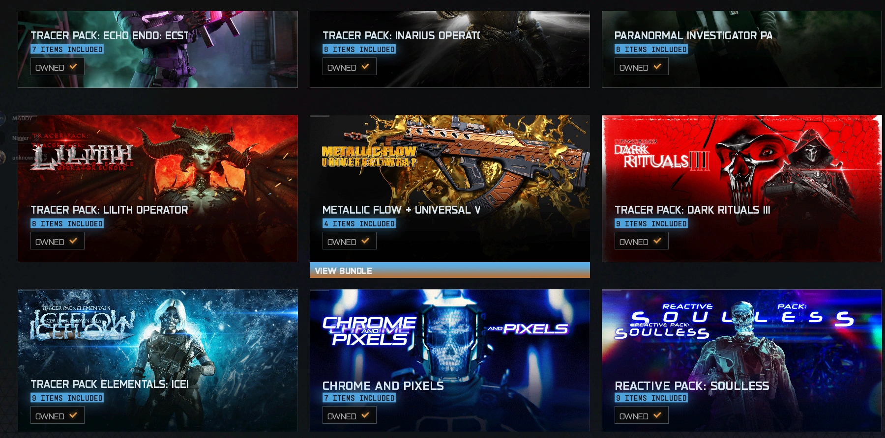Select the 'METALLIC FLOW + UNIVERSAL' title
885x438 pixels.
(401, 210)
